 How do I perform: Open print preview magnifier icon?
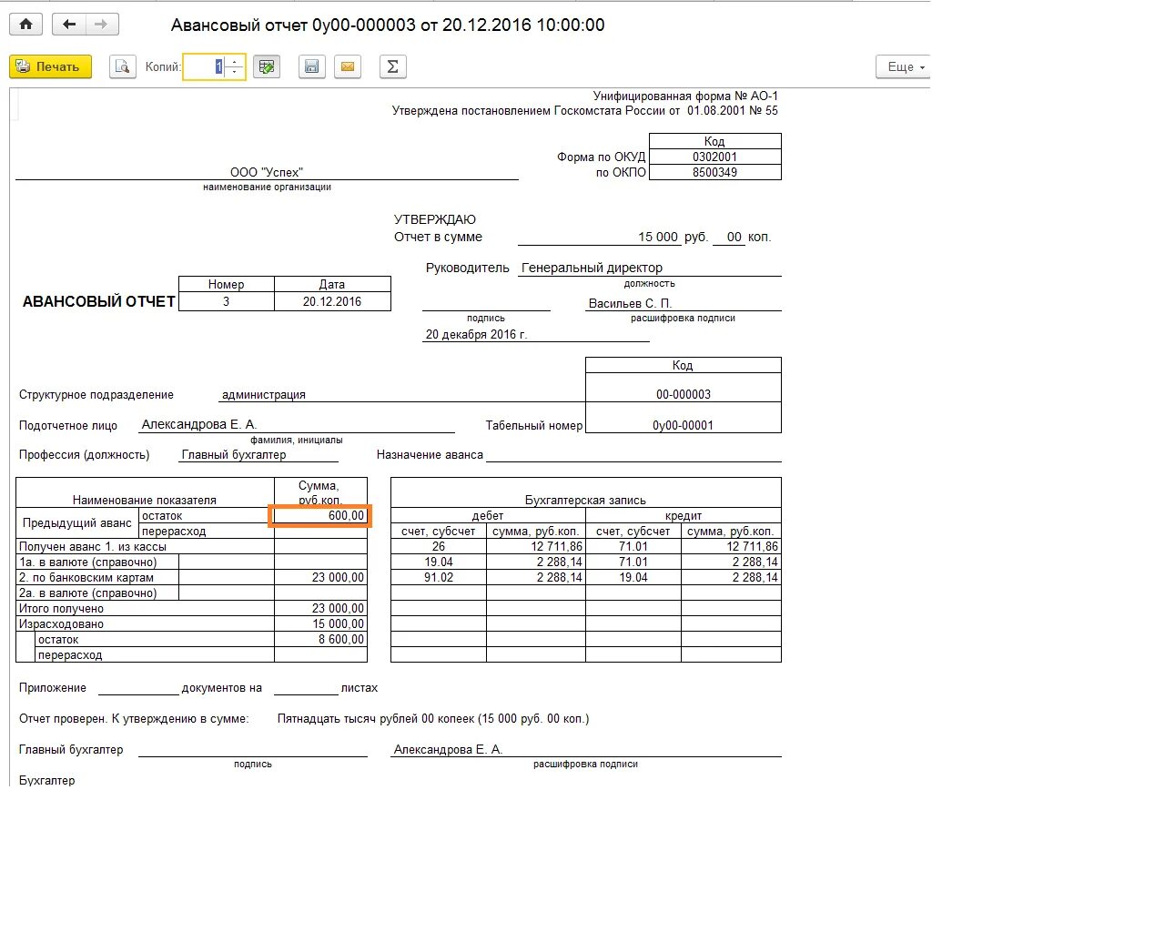pyautogui.click(x=122, y=66)
